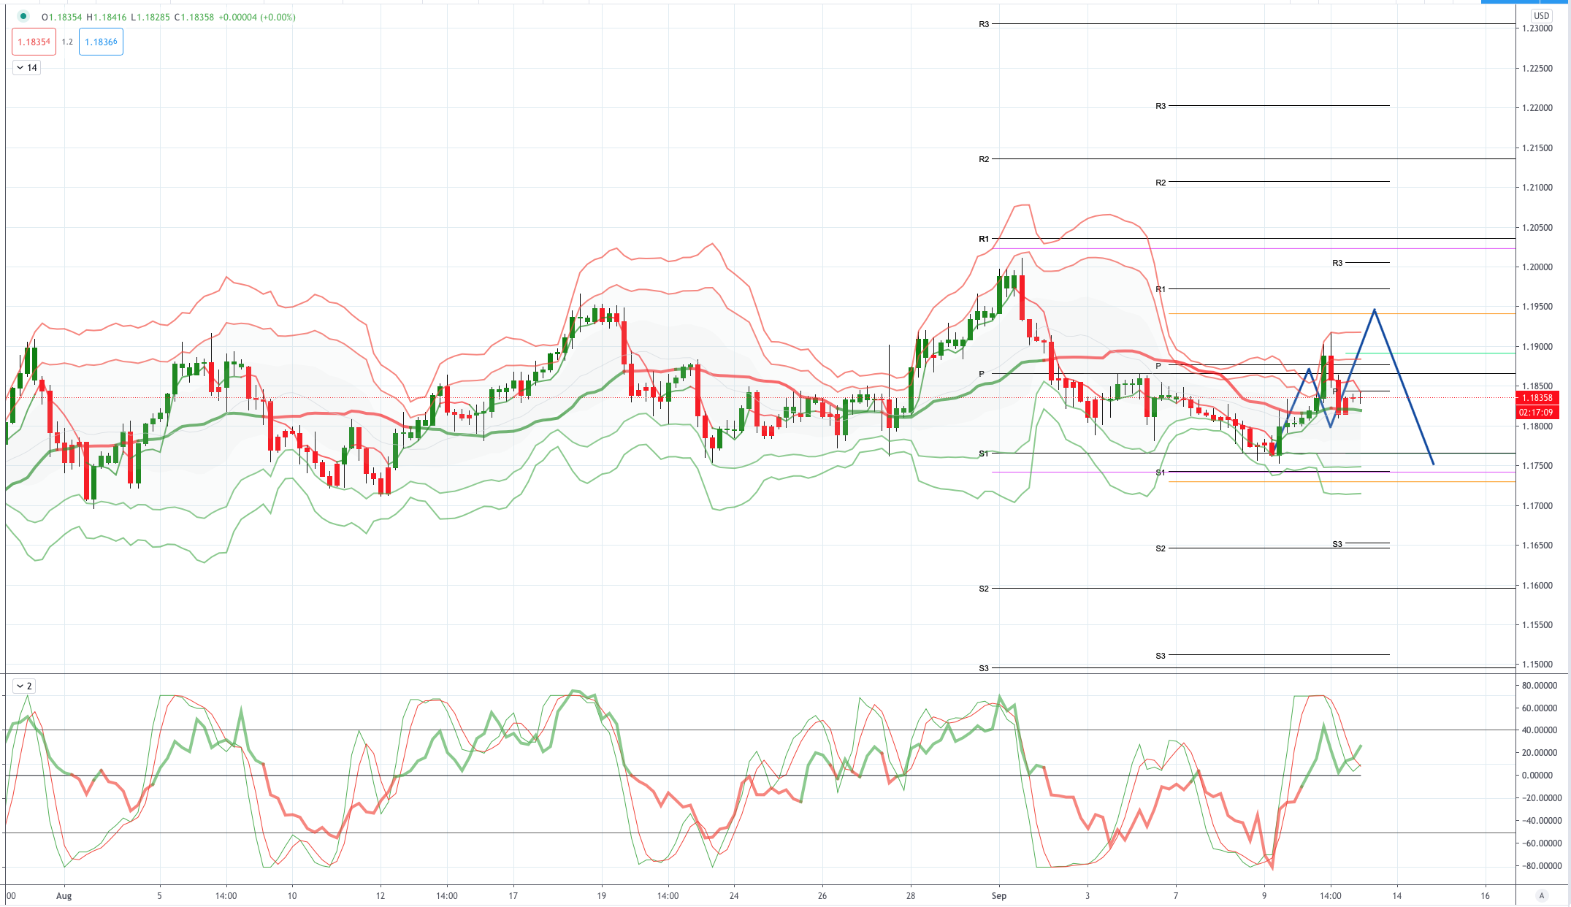Click the Sep label on the time axis
Image resolution: width=1571 pixels, height=907 pixels.
(x=999, y=896)
